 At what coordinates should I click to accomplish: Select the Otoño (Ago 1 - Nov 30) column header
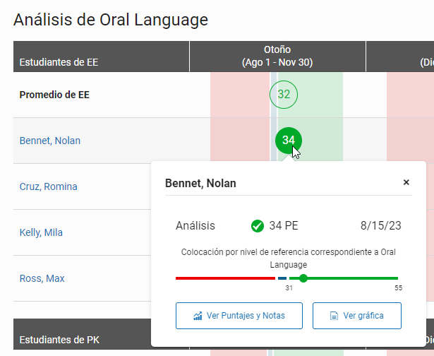pos(277,56)
